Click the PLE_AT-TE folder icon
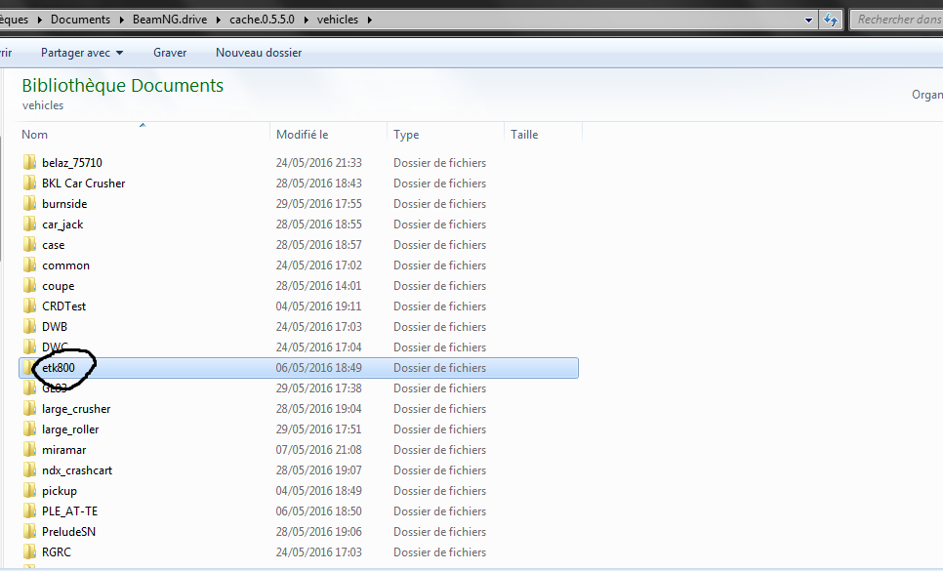Screen dimensions: 943x571 click(x=29, y=510)
